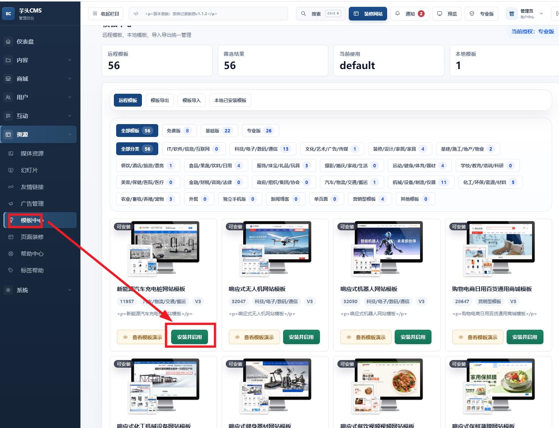Screen dimensions: 559x428
Task: Open thumbnail of 购物电商日用百货通用商城模板
Action: click(x=499, y=249)
